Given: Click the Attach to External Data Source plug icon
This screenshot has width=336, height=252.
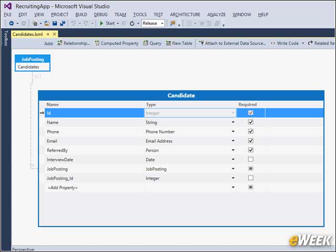Looking at the screenshot, I should (201, 43).
